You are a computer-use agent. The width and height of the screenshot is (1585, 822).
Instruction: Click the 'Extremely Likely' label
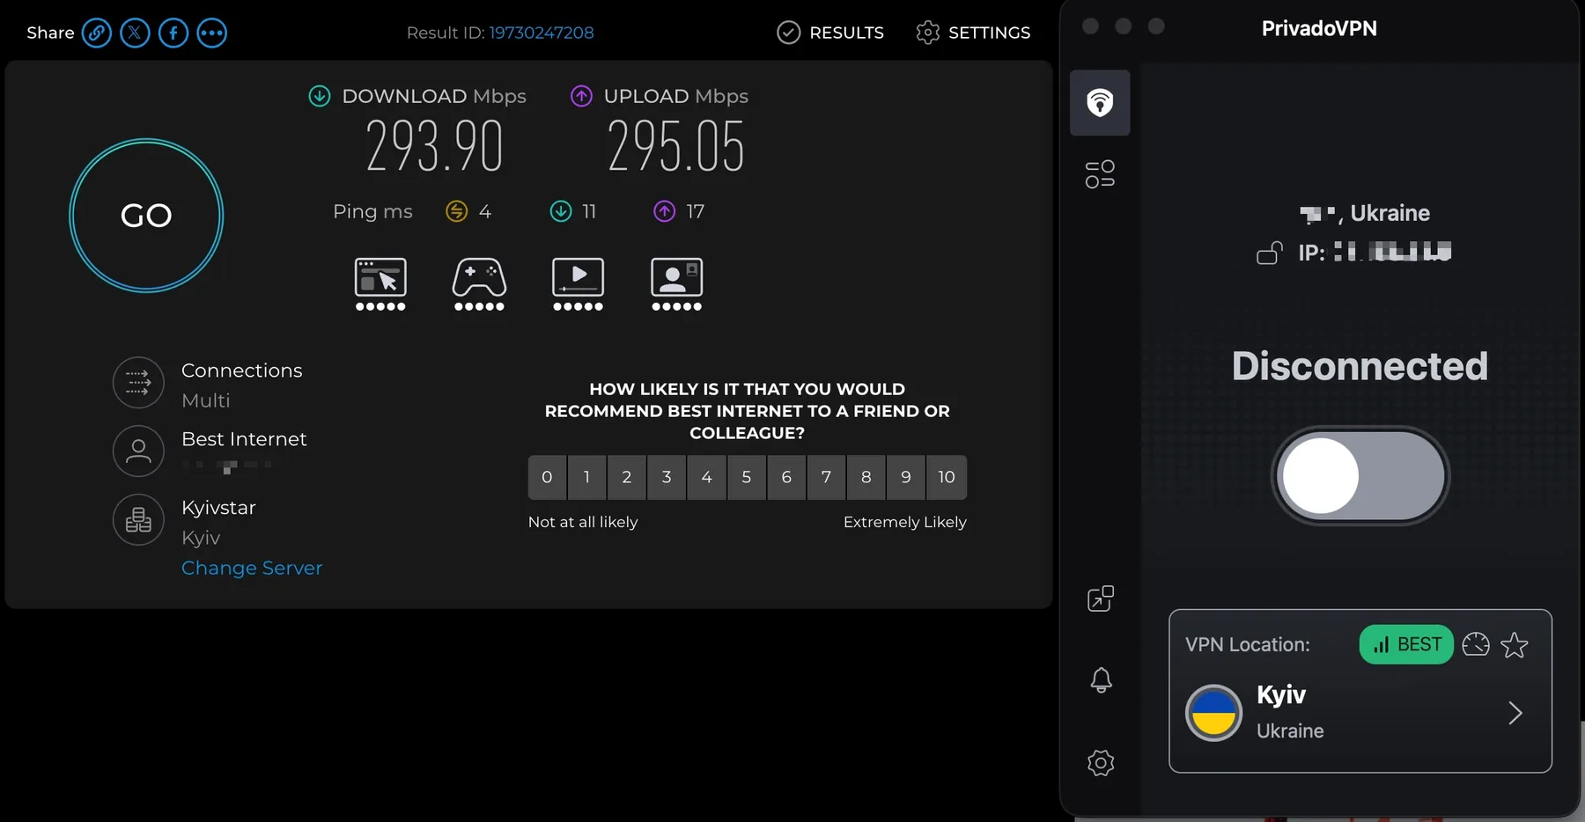(905, 522)
